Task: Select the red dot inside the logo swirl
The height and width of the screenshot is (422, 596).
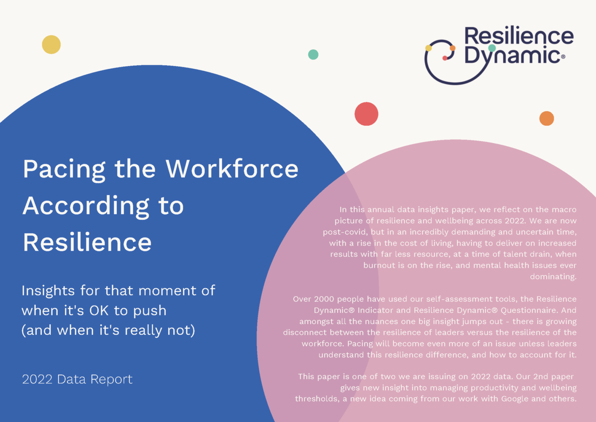Action: (446, 58)
